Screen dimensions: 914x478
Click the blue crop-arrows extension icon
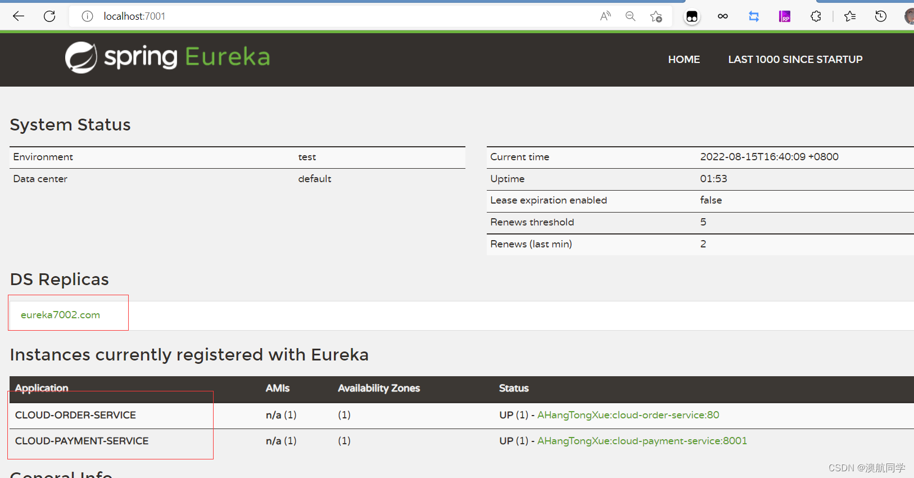pos(754,16)
